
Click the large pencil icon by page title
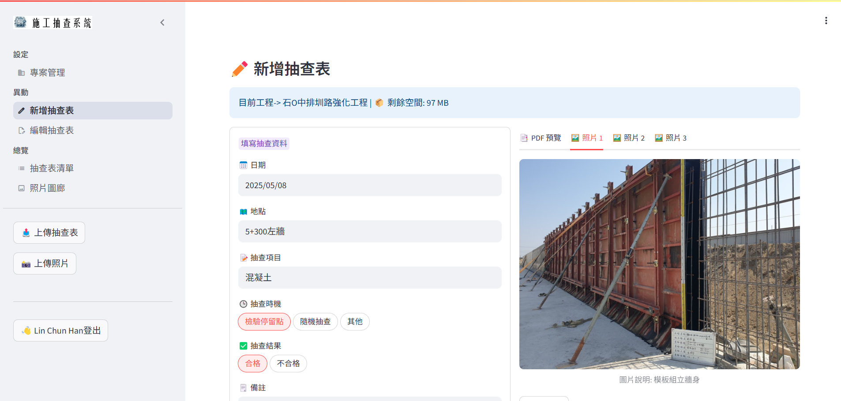[240, 69]
